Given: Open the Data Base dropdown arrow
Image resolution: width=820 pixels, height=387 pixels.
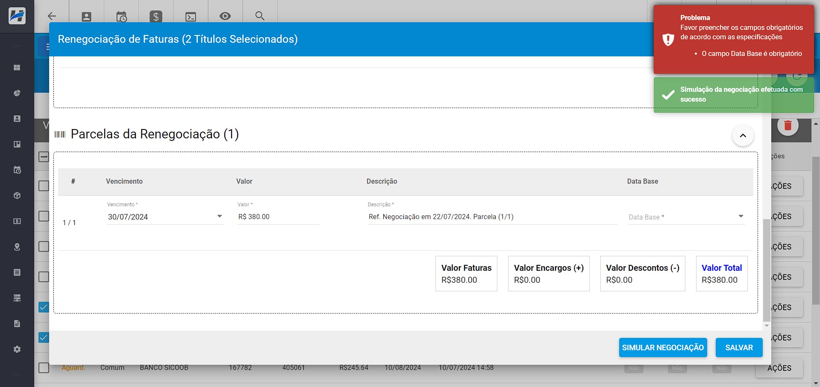Looking at the screenshot, I should tap(741, 216).
